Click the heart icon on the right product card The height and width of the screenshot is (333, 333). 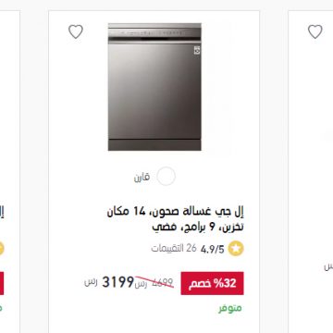click(x=315, y=31)
